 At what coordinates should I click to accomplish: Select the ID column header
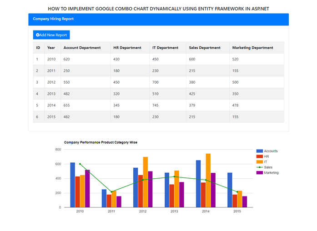point(38,48)
